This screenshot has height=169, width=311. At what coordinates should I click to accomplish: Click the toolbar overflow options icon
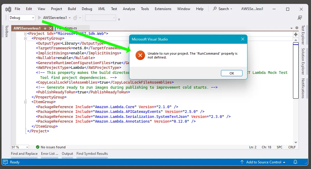click(119, 19)
